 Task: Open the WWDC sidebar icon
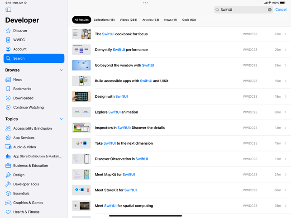point(8,40)
